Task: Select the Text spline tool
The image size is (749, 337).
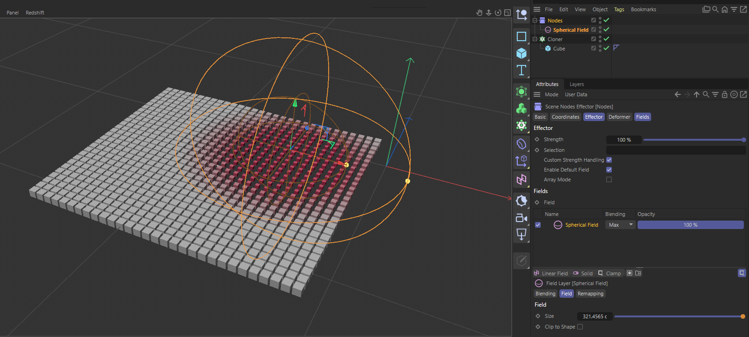Action: [521, 70]
